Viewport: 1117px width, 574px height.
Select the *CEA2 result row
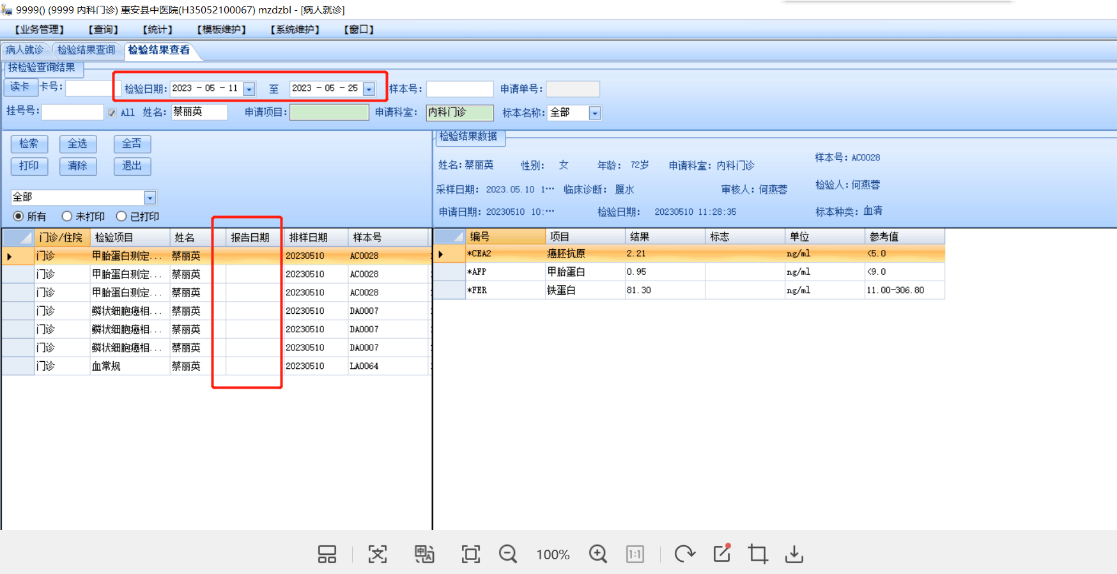click(689, 254)
